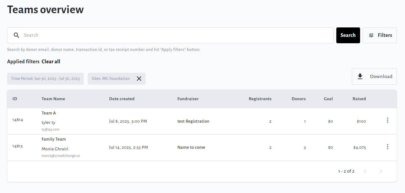Click the download arrow icon
Screen dimensions: 405x193
360,76
